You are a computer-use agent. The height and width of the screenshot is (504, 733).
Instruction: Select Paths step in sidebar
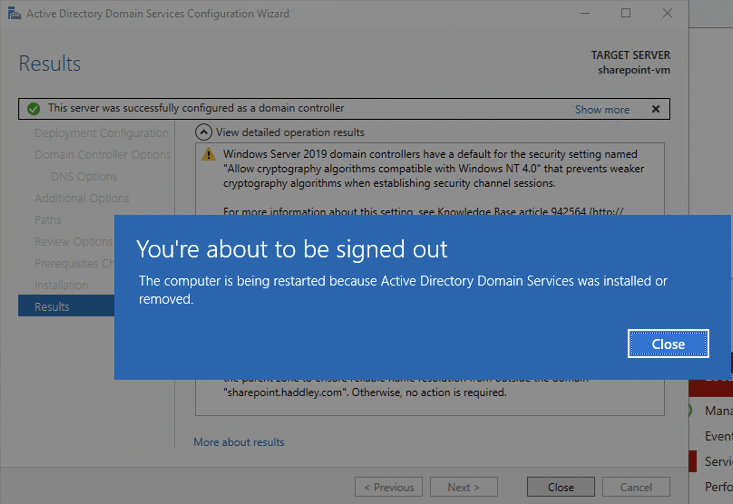tap(48, 220)
